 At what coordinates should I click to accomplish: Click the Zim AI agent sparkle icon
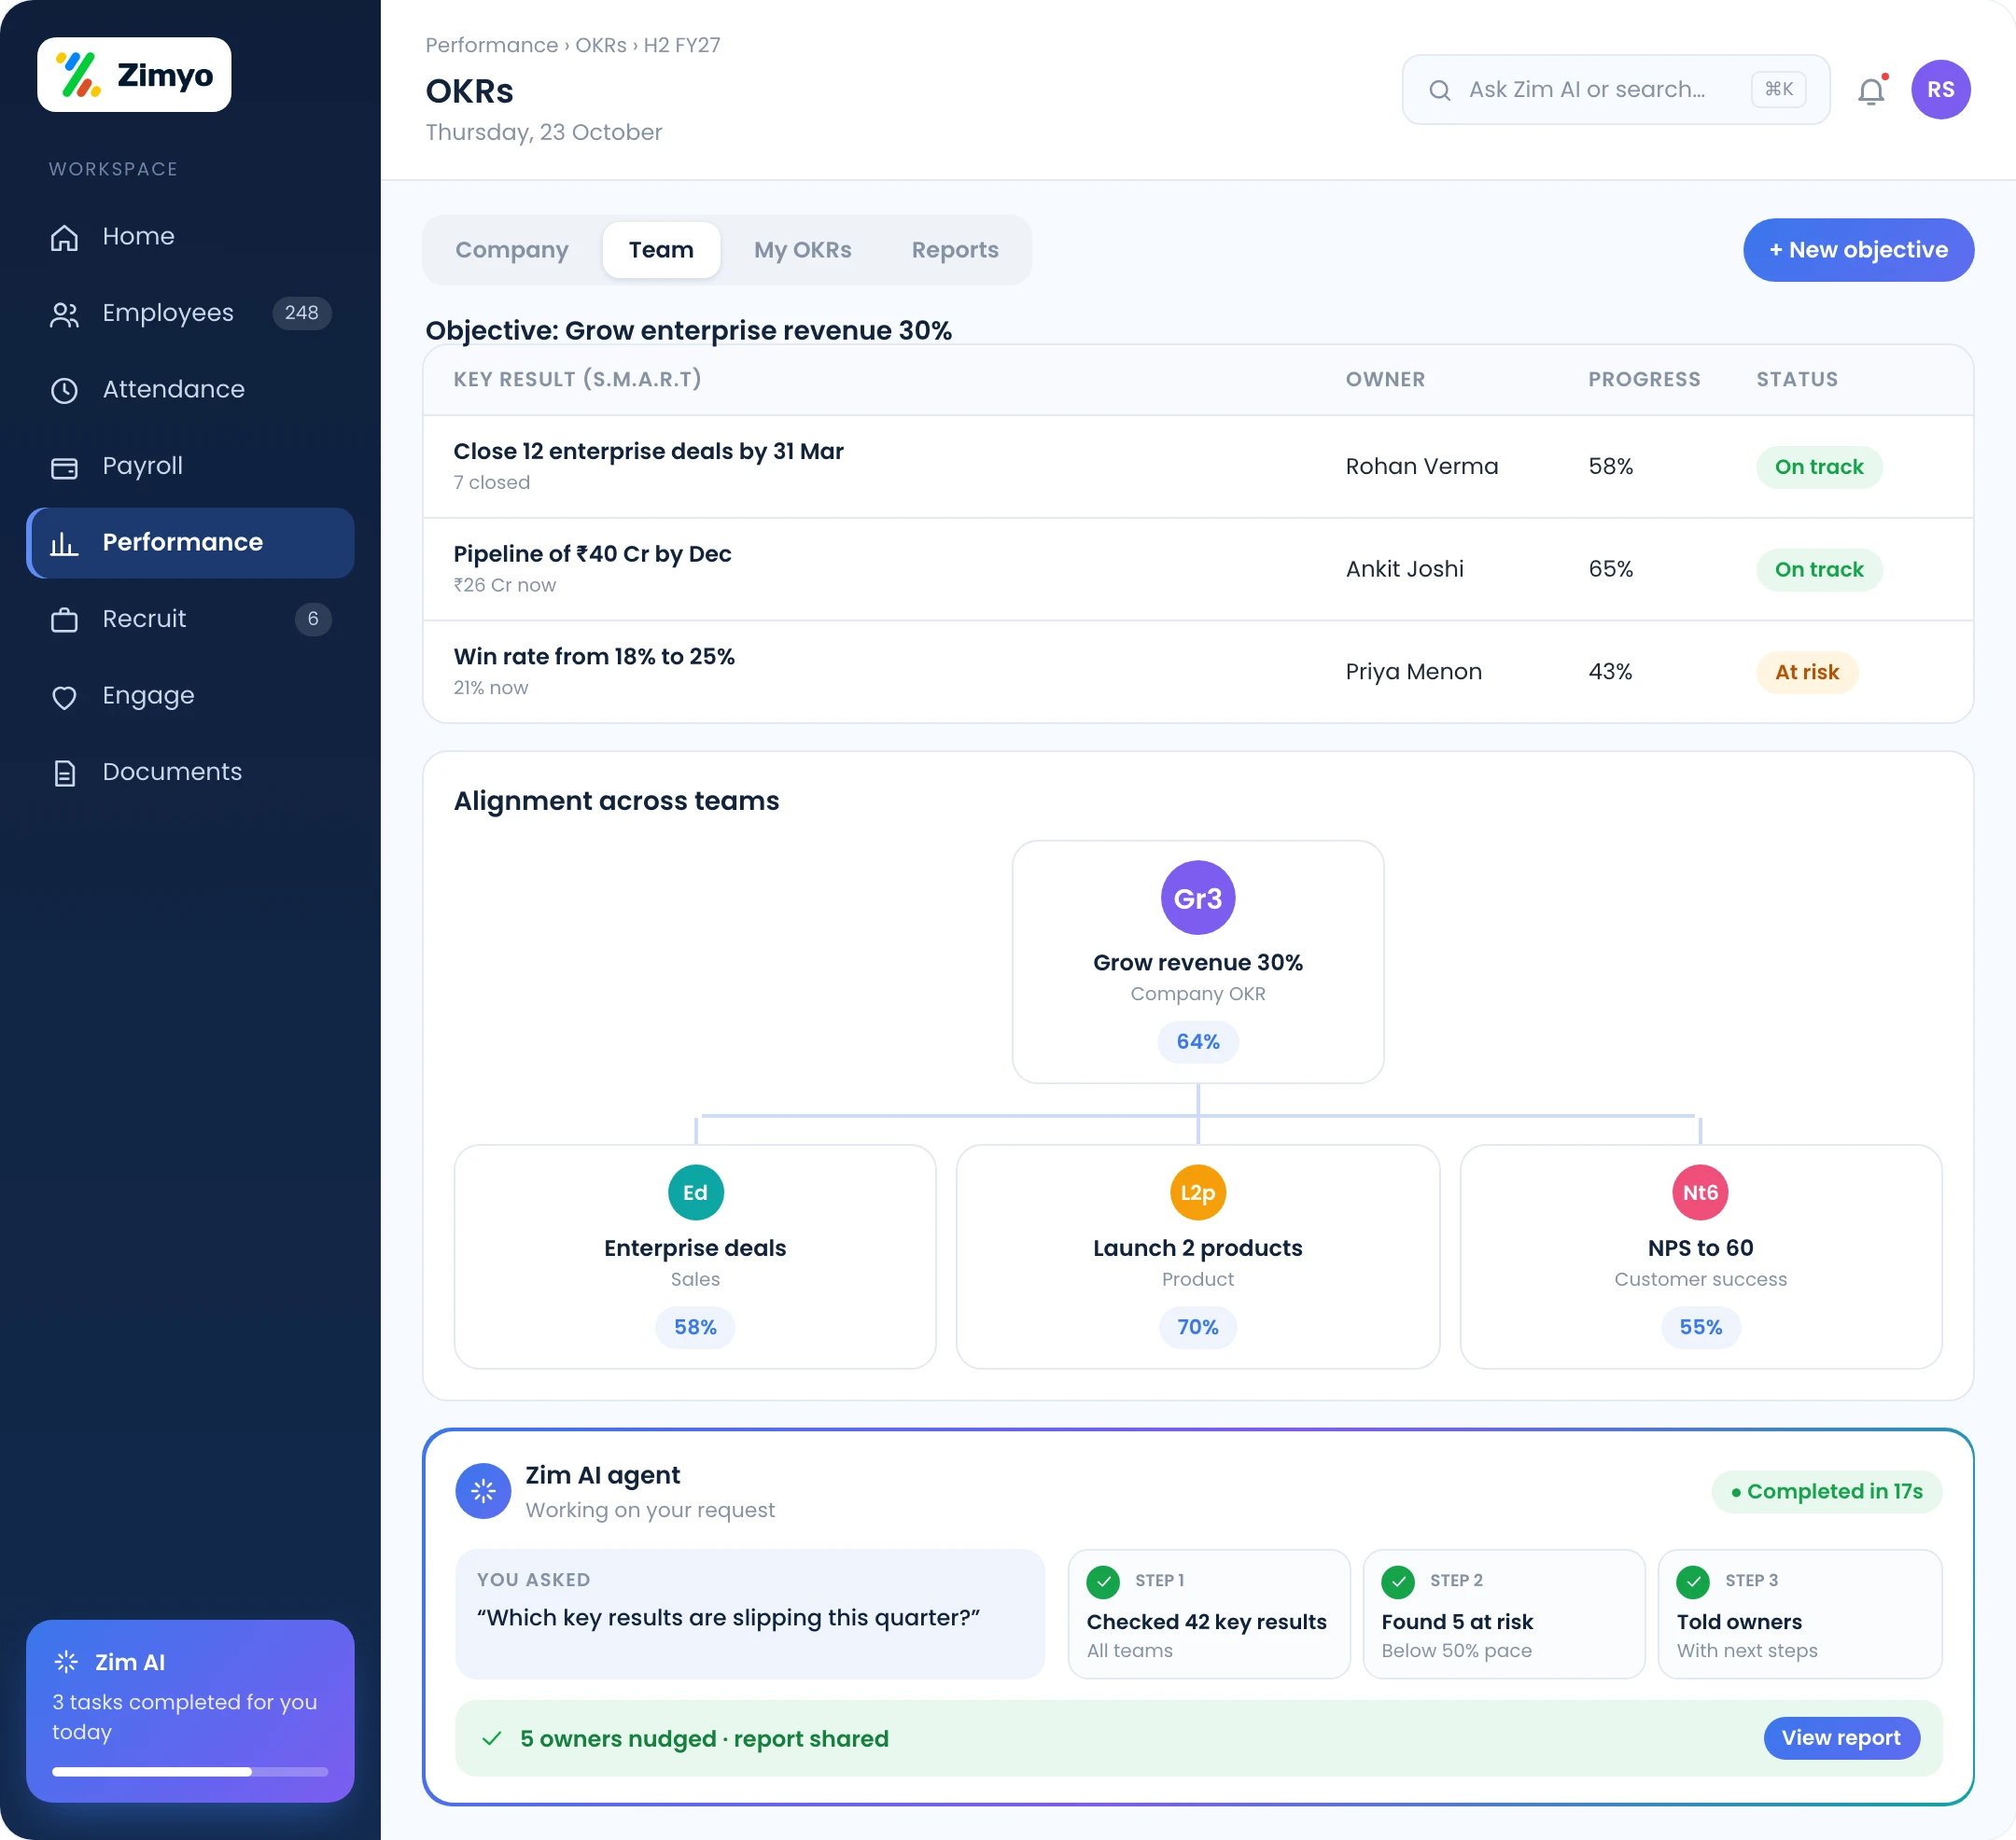click(x=483, y=1491)
